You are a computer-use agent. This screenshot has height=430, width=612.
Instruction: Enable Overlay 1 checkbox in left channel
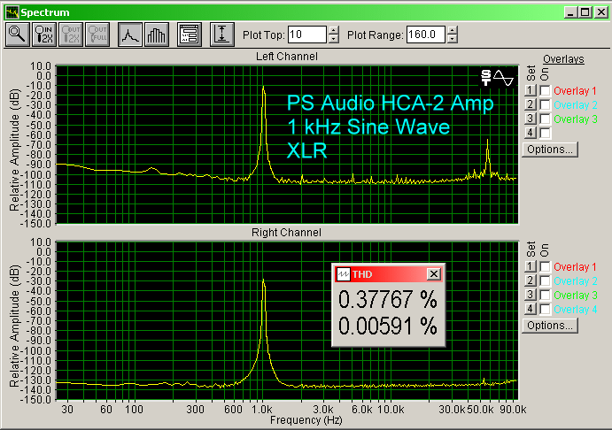[545, 91]
